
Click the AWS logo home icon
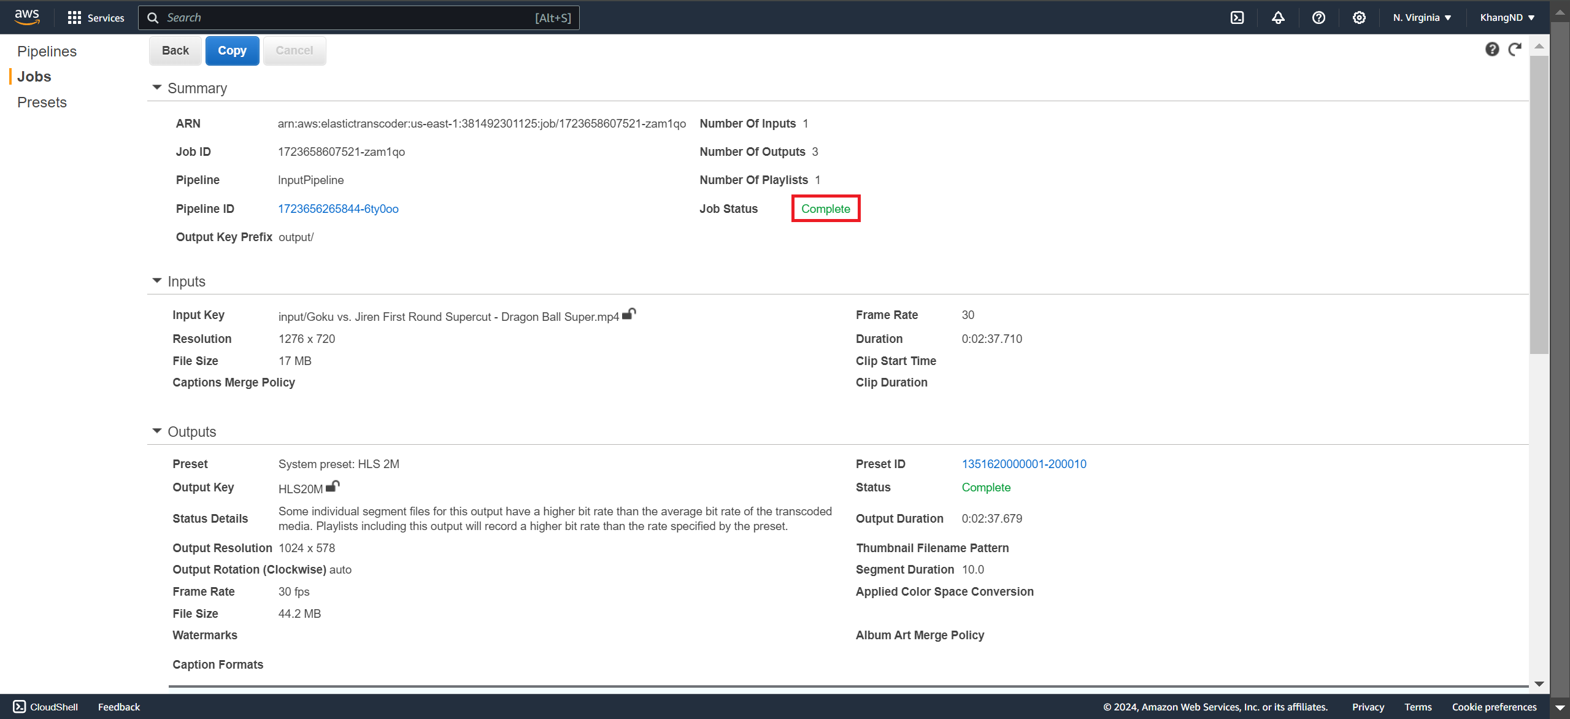[27, 17]
